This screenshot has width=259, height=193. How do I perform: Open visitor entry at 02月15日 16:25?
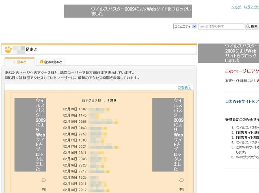(x=93, y=178)
